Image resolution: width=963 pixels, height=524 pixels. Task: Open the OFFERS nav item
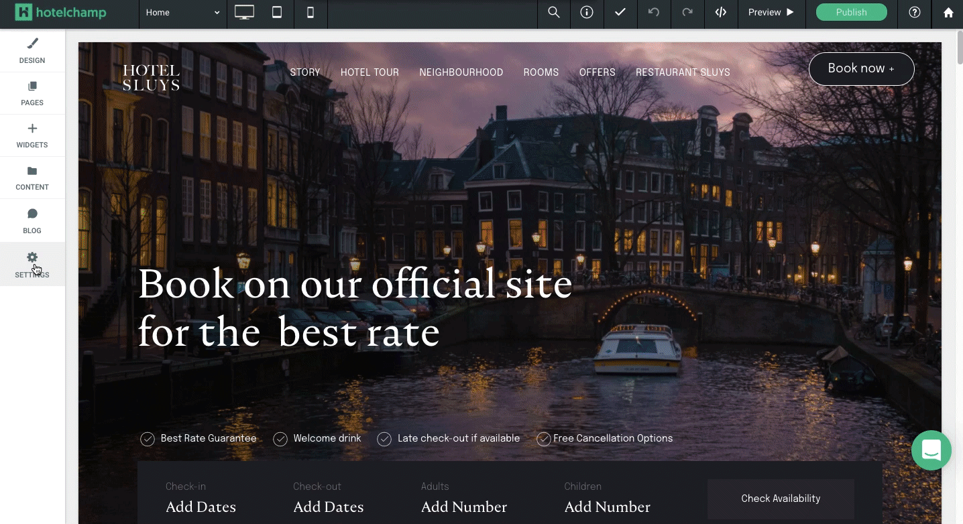pos(598,72)
